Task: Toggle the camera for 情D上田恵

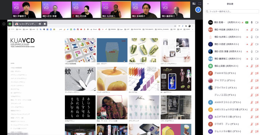Action: coord(257,66)
